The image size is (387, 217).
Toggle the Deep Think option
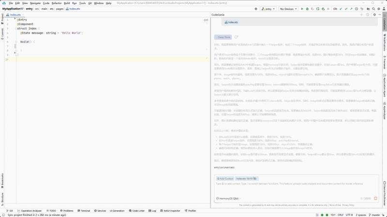(x=223, y=37)
